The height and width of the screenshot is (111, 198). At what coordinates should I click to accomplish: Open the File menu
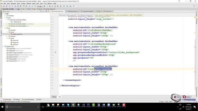(x=1, y=3)
